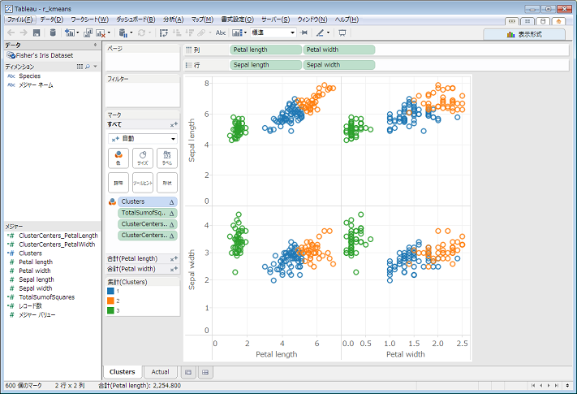Open the ファイル(F) menu
The height and width of the screenshot is (394, 577).
[x=20, y=19]
